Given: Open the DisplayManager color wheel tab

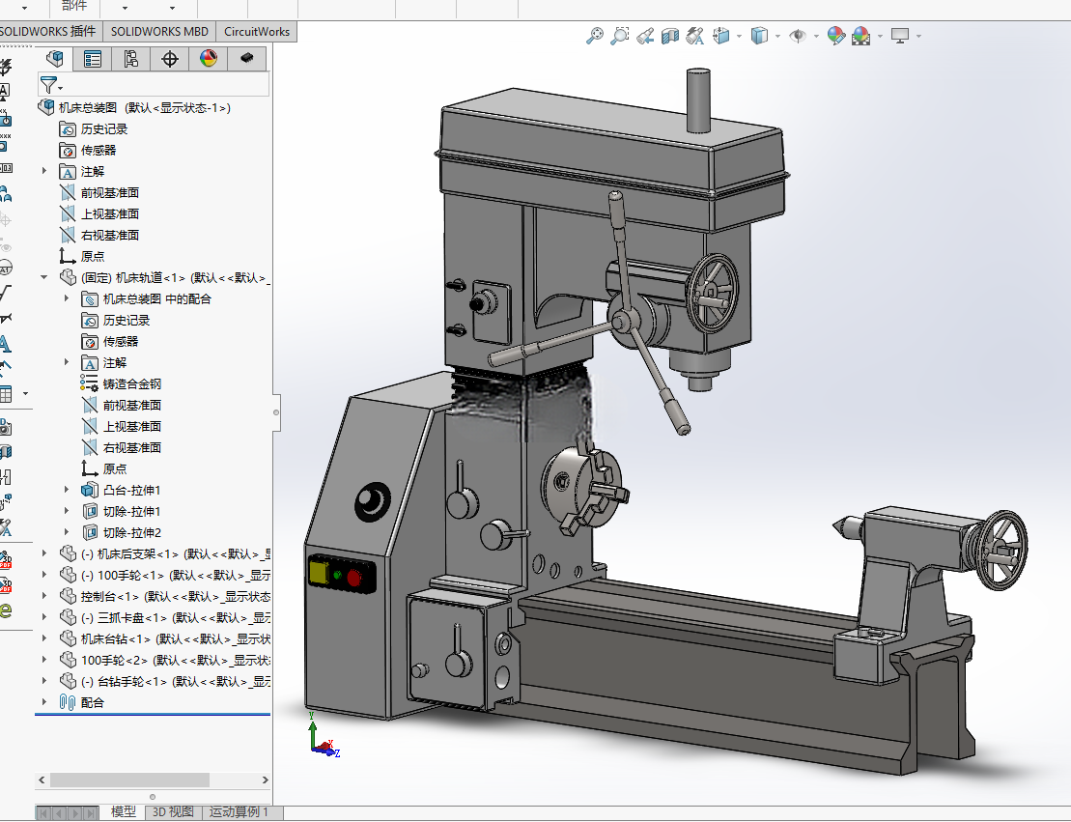Looking at the screenshot, I should coord(209,59).
